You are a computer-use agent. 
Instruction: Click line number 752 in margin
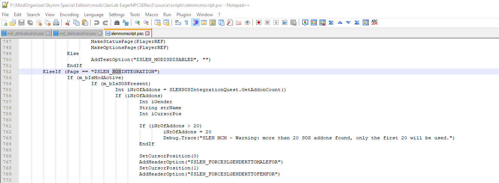point(7,72)
